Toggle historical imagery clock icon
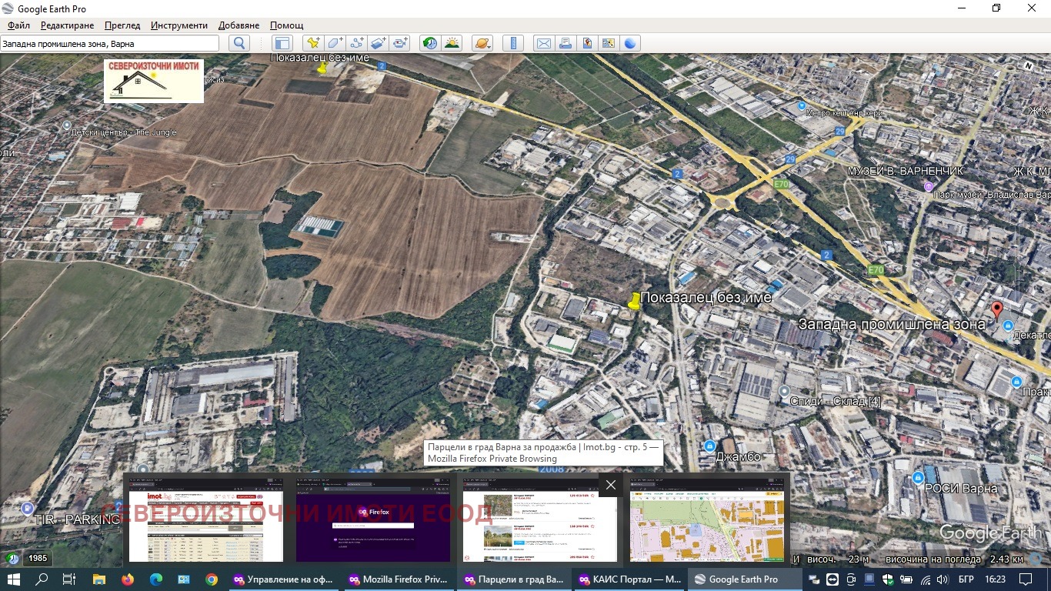 [430, 43]
